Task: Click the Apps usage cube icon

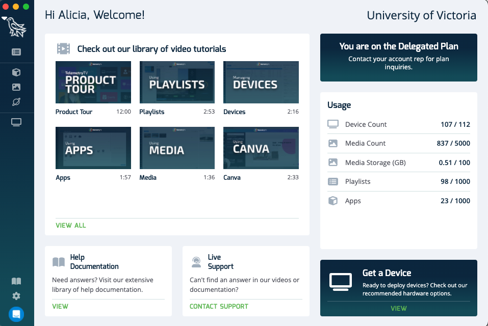Action: click(x=333, y=201)
